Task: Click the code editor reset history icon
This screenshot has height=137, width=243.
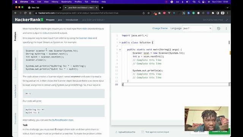Action: tap(219, 29)
